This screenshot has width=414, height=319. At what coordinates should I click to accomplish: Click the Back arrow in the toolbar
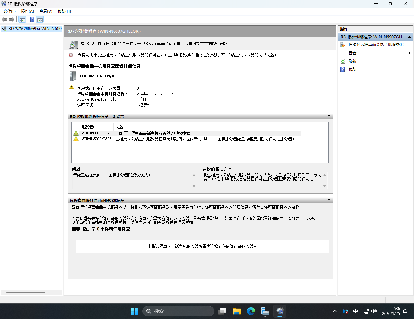point(4,20)
